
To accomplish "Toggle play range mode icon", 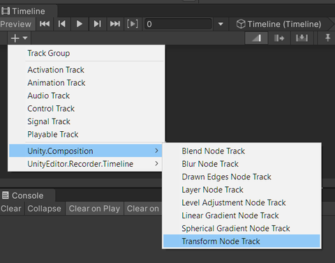I will [133, 24].
